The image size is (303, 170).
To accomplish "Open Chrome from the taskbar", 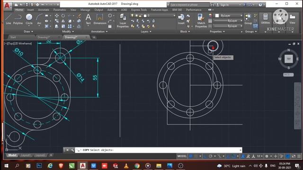I will pos(137,166).
